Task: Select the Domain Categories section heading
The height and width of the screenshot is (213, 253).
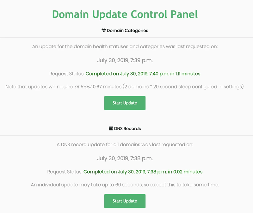Action: (x=127, y=30)
